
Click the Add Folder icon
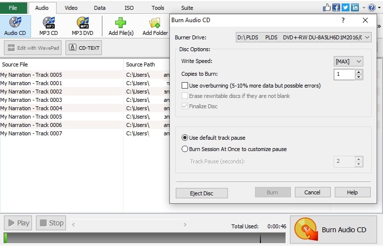155,26
